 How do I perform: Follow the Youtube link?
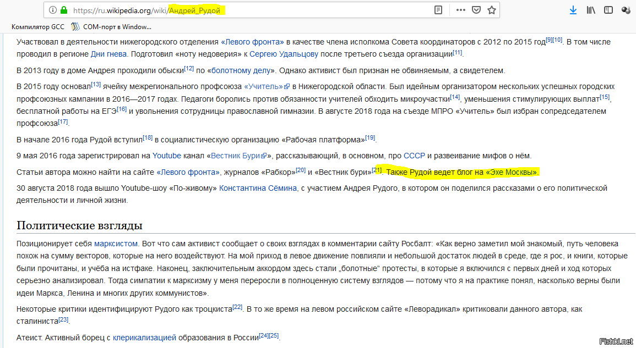(x=167, y=156)
